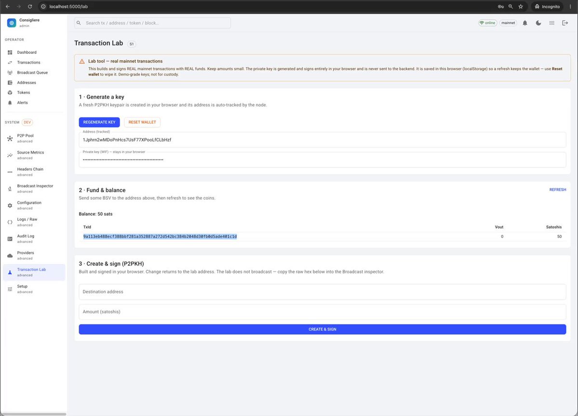The height and width of the screenshot is (416, 578).
Task: Click the Tokens sidebar icon
Action: point(10,92)
